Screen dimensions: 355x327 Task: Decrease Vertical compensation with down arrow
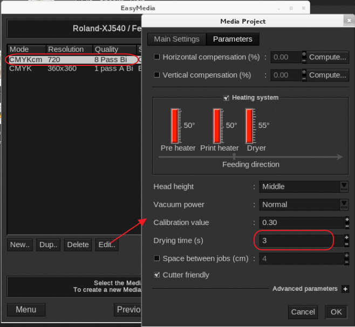tap(304, 78)
